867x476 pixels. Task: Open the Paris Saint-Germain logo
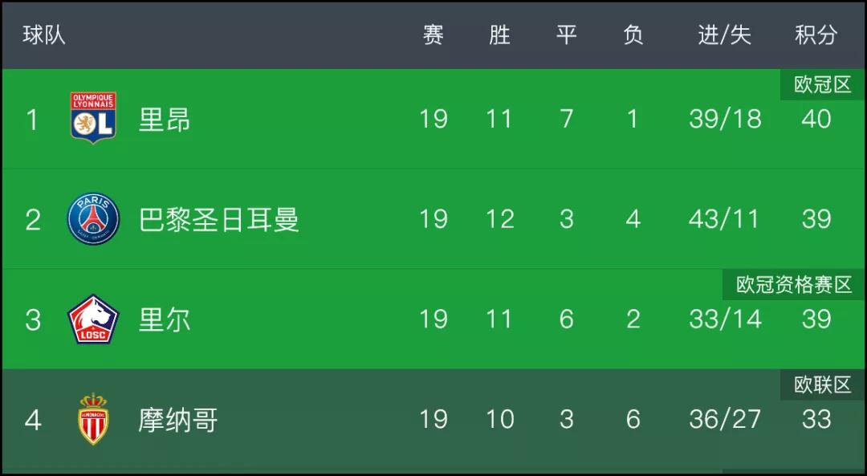pos(93,219)
